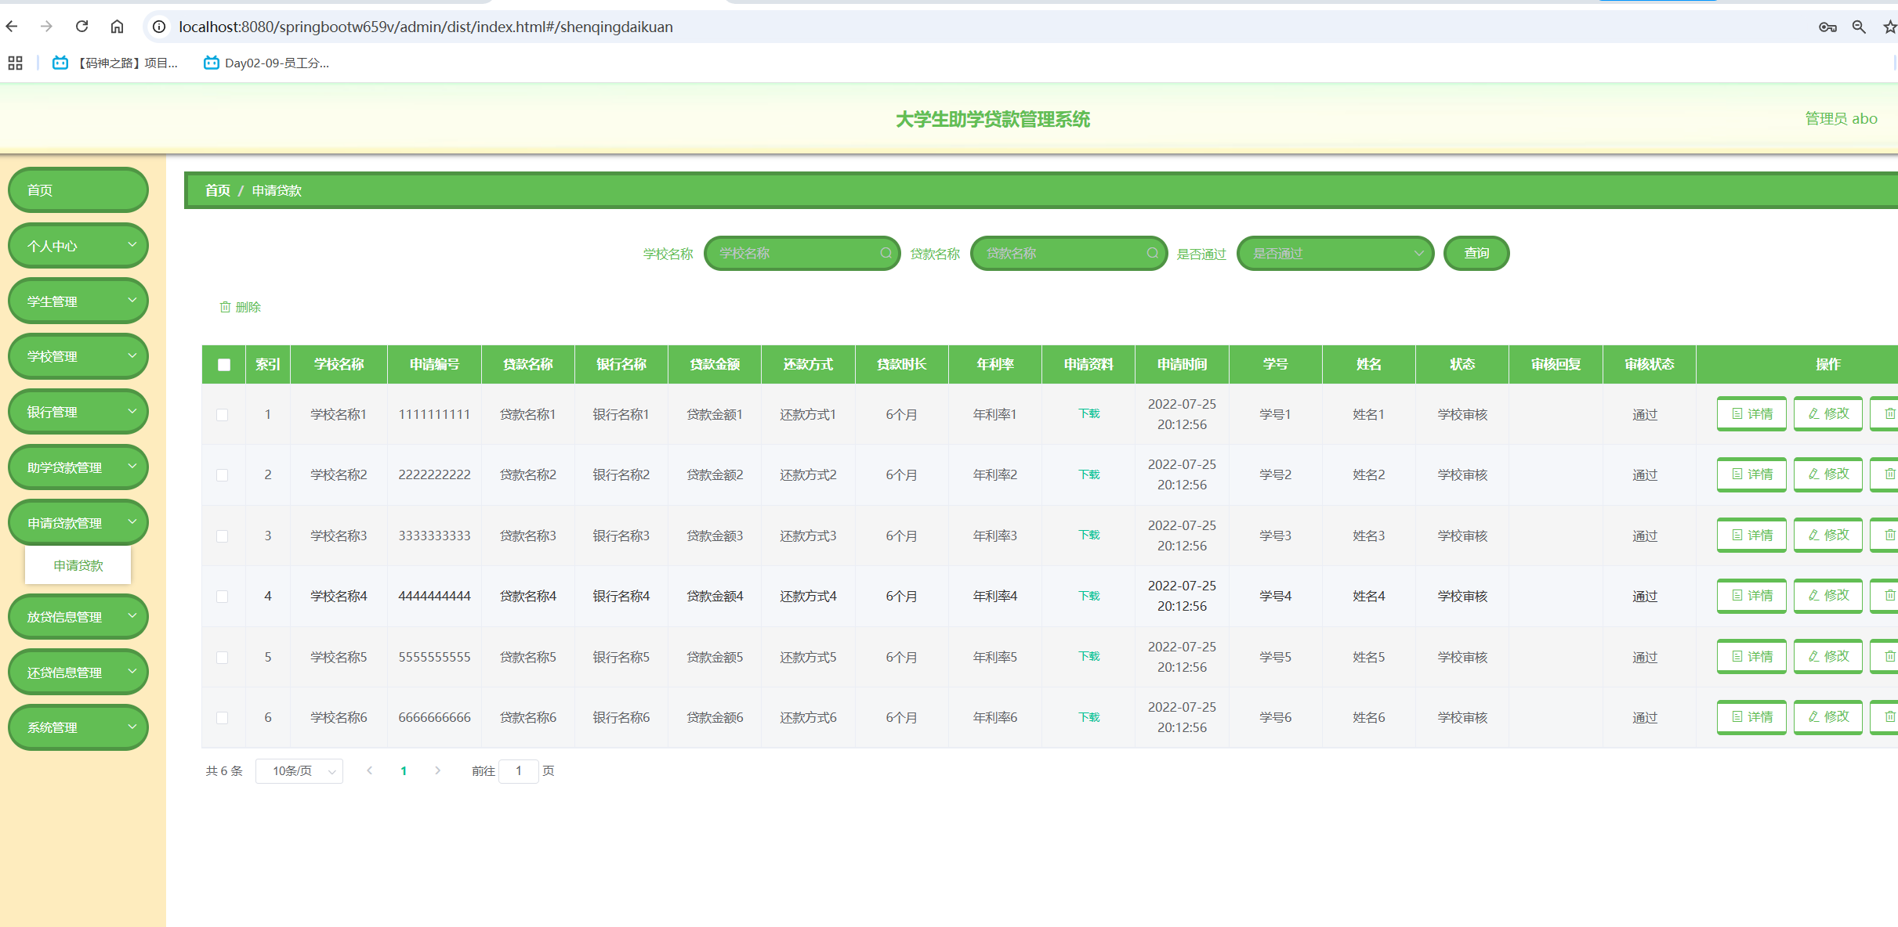Screen dimensions: 1898x927
Task: Click the search icon in 贷款名称 field
Action: tap(1152, 253)
